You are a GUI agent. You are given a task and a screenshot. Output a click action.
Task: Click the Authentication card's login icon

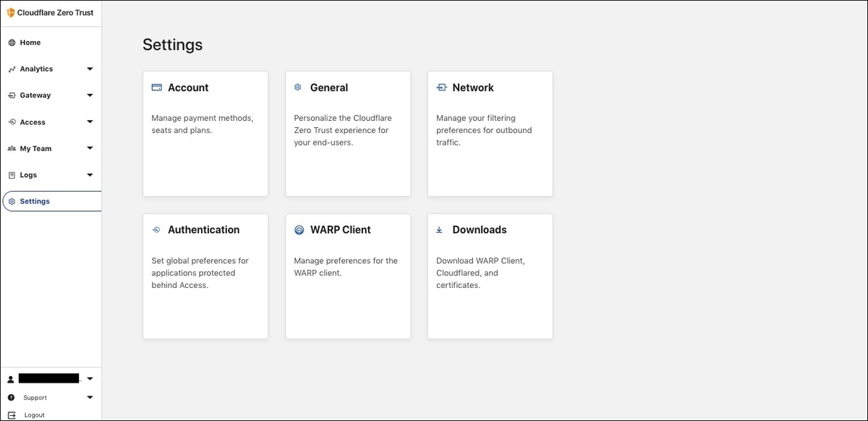coord(156,230)
